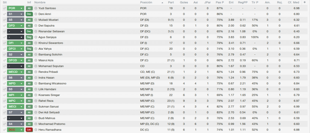Viewport: 310px width, 133px height.
Task: Open player Bambang Wicaksono name link
Action: 52,83
